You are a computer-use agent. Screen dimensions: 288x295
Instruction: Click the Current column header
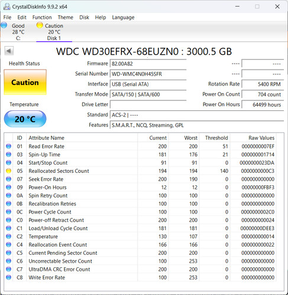tap(153, 138)
